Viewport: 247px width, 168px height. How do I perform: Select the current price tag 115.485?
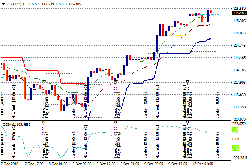tap(239, 13)
